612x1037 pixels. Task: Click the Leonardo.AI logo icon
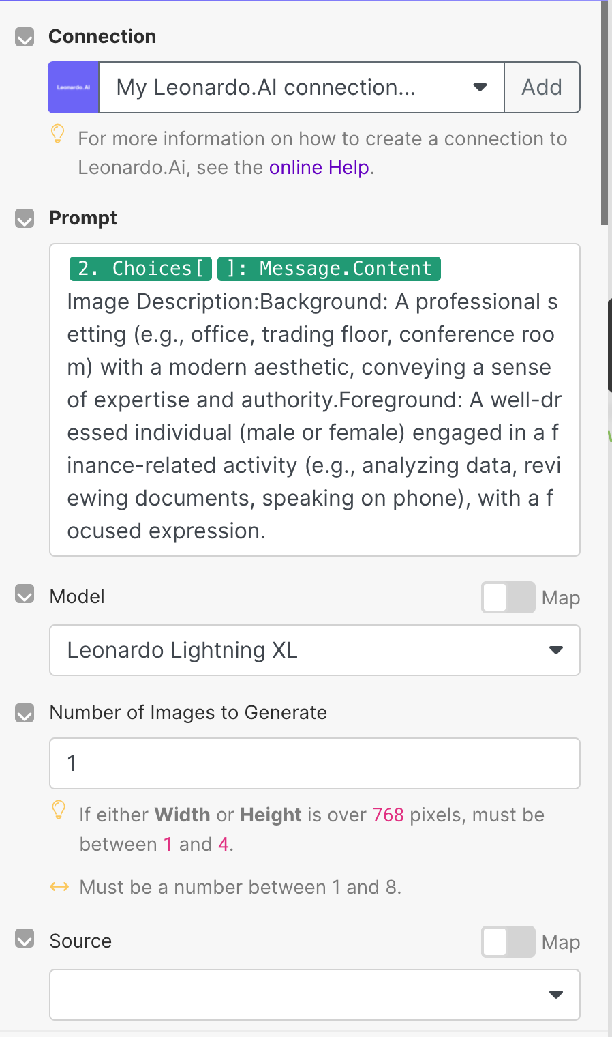click(x=74, y=87)
